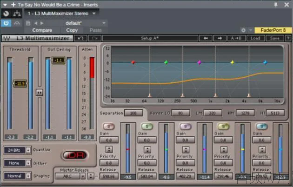Click the yellow high-mid band marker
The width and height of the screenshot is (293, 187).
[232, 62]
